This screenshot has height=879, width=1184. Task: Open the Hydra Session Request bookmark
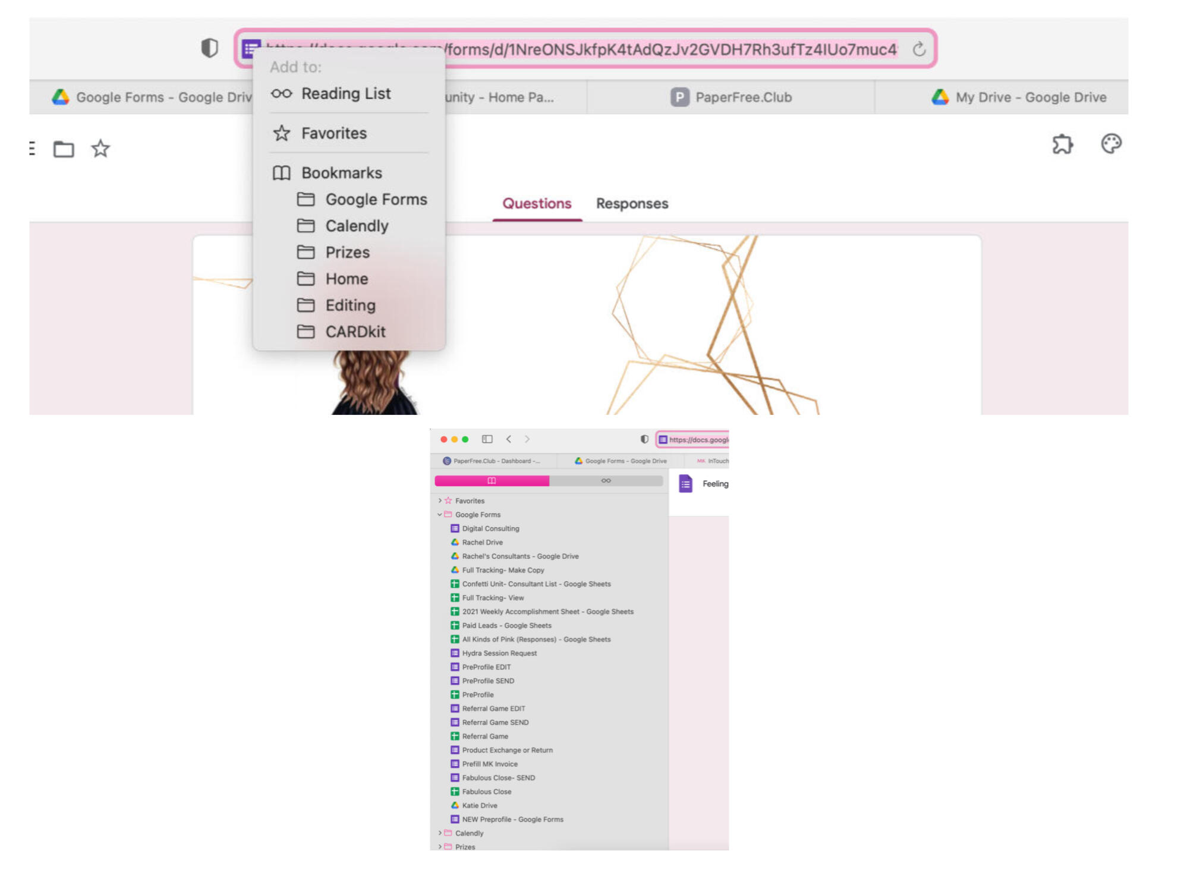499,653
